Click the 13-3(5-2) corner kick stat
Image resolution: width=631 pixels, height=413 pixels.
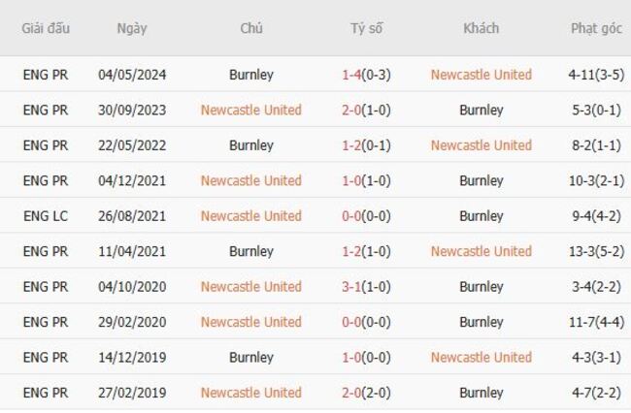[x=596, y=251]
